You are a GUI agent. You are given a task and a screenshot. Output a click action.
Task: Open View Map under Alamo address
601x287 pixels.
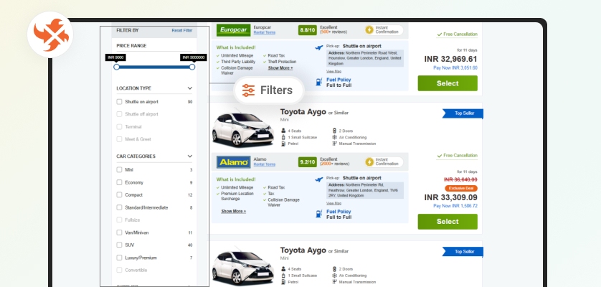coord(333,203)
